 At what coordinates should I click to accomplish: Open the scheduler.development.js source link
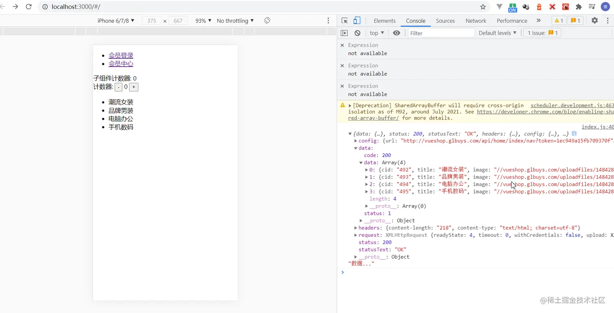click(x=572, y=105)
